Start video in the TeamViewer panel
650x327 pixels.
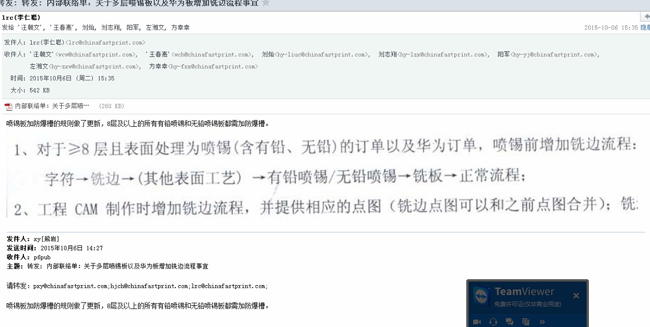(x=477, y=322)
